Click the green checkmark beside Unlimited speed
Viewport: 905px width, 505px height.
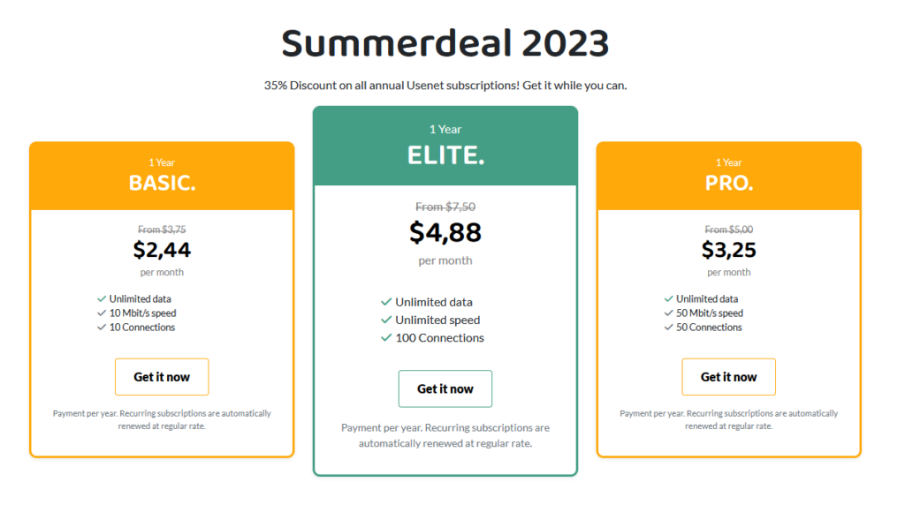tap(386, 320)
